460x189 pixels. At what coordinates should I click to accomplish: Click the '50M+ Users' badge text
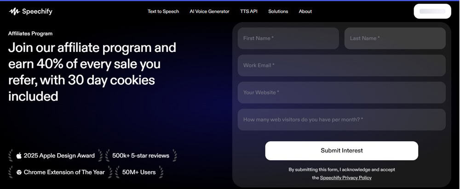click(139, 172)
